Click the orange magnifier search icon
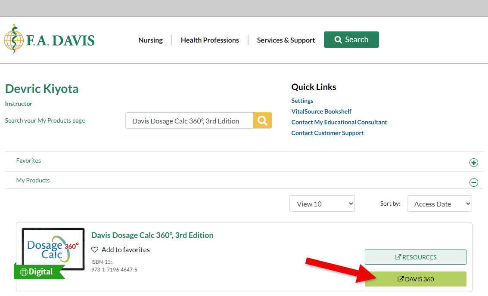 (262, 121)
